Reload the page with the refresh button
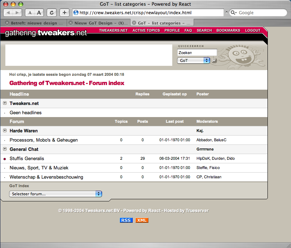291x248 pixels. [x=52, y=12]
